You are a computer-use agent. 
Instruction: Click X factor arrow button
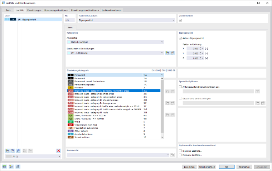[x=203, y=49]
